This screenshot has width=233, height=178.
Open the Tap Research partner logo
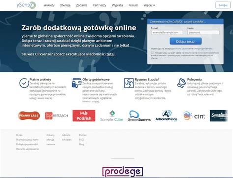tap(57, 116)
